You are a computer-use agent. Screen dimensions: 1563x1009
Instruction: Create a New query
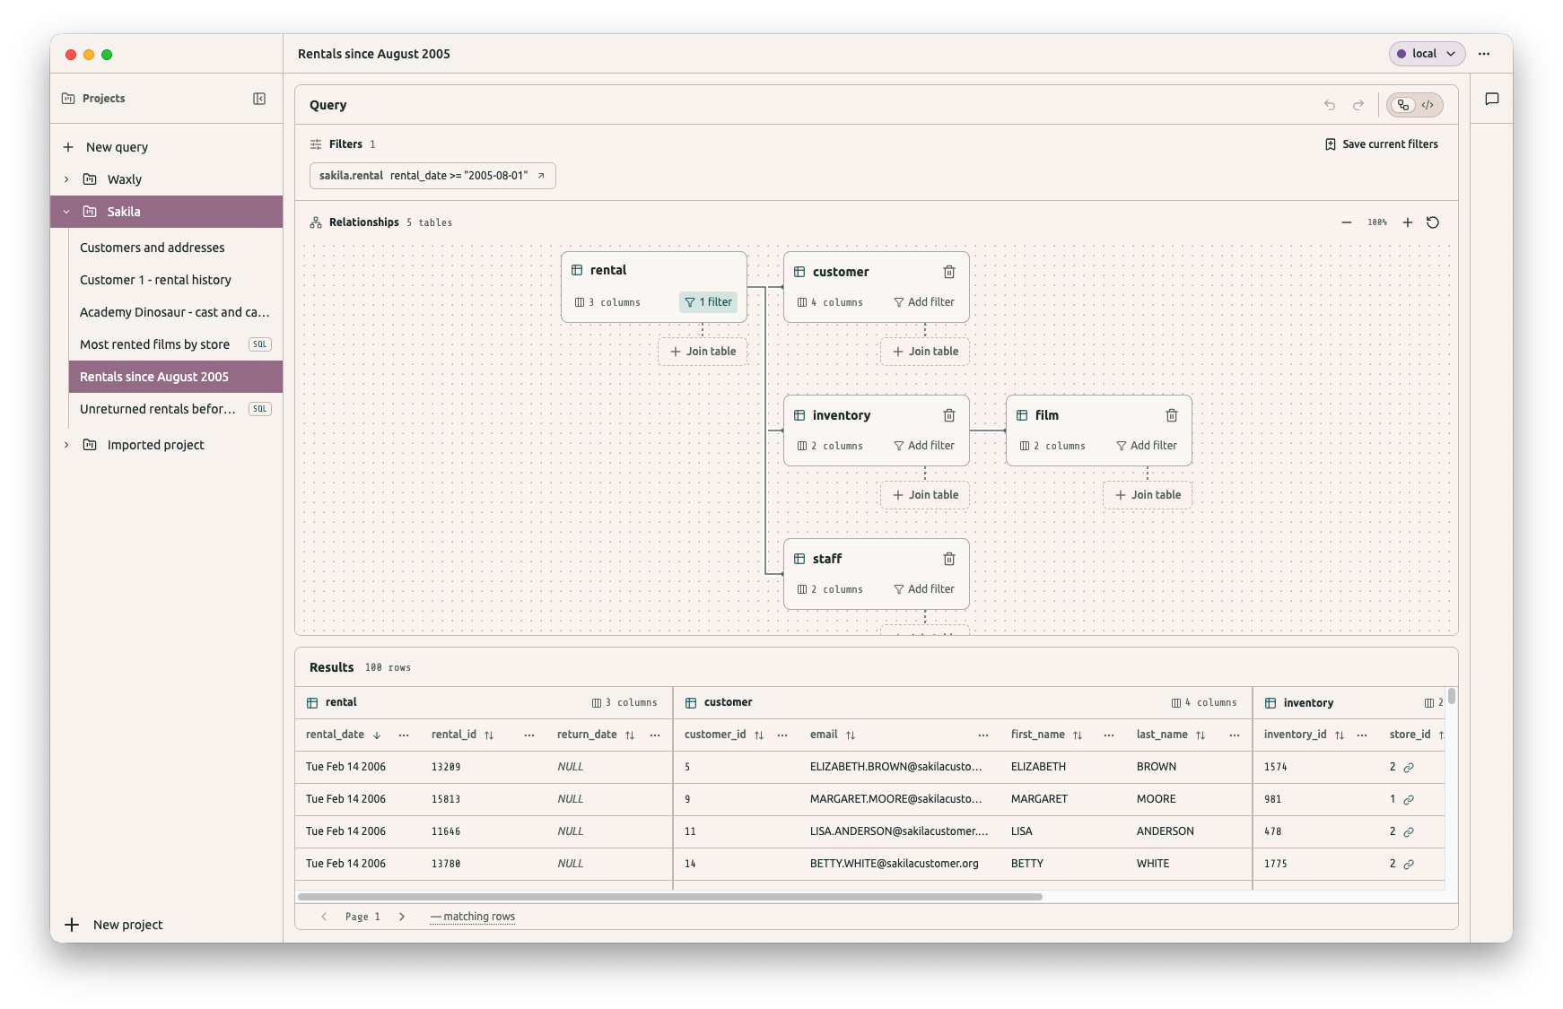click(x=106, y=147)
